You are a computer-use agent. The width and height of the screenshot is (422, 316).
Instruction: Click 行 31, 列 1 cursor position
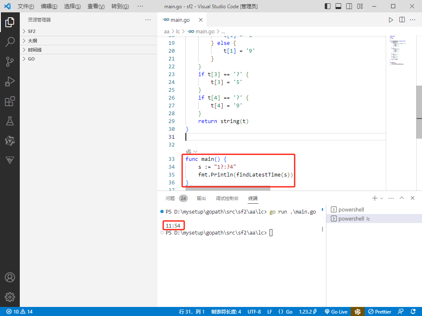192,312
